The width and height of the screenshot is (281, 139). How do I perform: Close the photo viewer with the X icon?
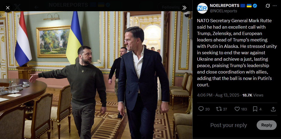pyautogui.click(x=8, y=8)
